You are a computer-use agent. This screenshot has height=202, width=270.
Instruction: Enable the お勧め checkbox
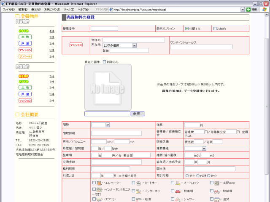215,29
